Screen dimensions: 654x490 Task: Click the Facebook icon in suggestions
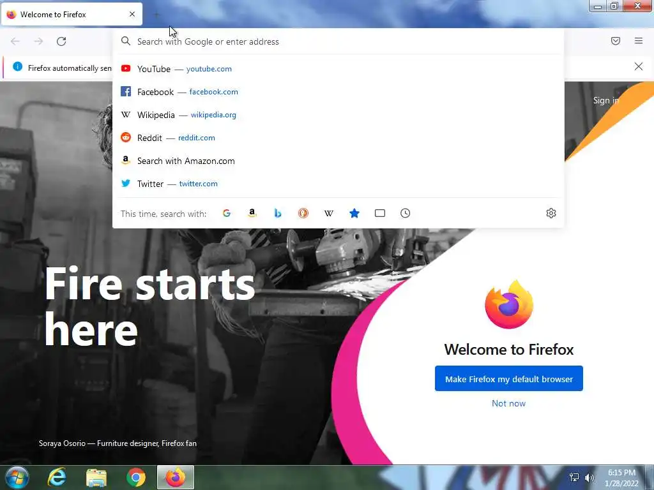click(x=126, y=91)
